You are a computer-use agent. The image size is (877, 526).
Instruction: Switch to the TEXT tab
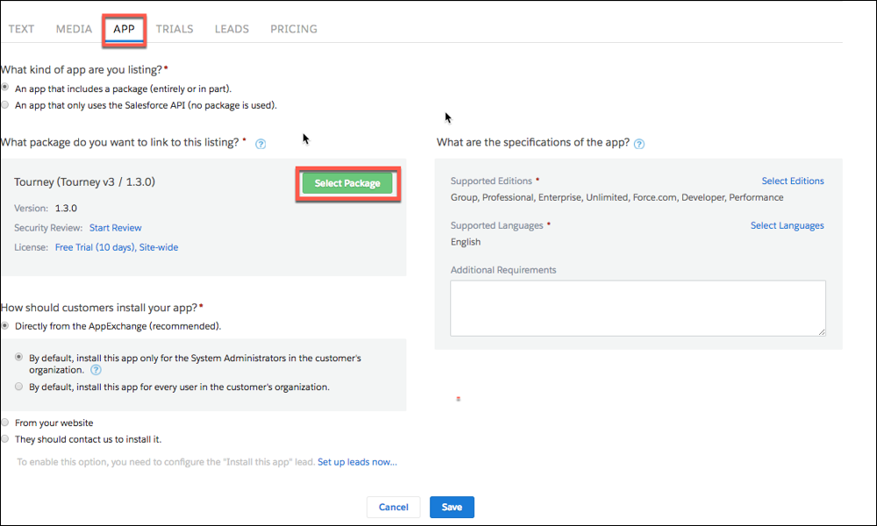click(x=21, y=29)
